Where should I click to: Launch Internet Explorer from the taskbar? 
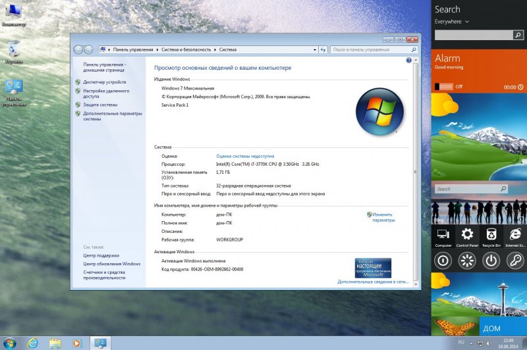32,343
